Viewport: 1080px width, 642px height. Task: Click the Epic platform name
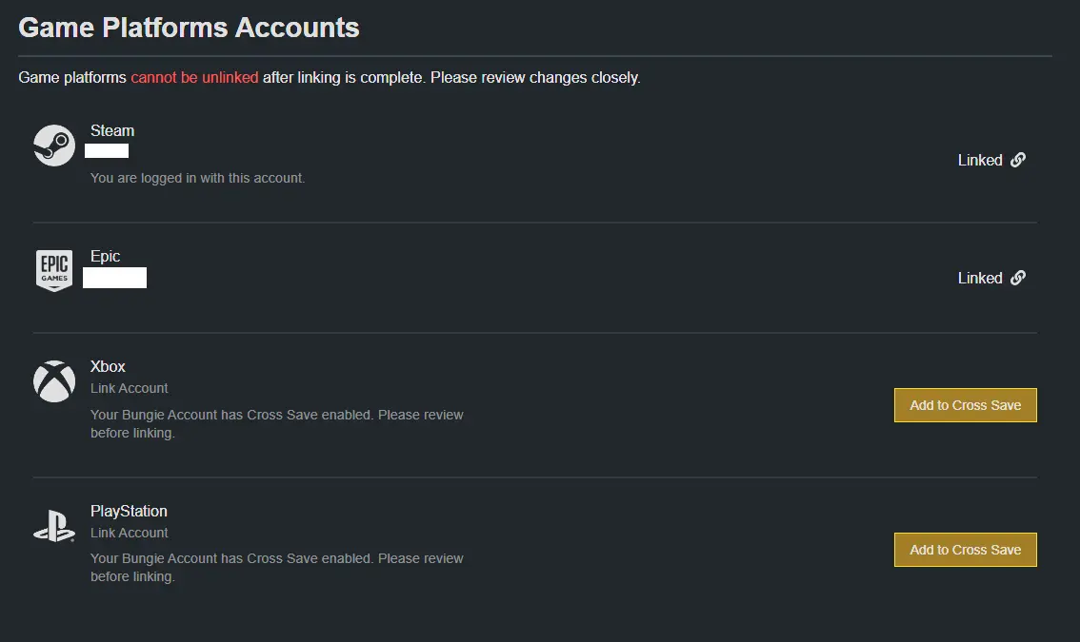coord(106,256)
